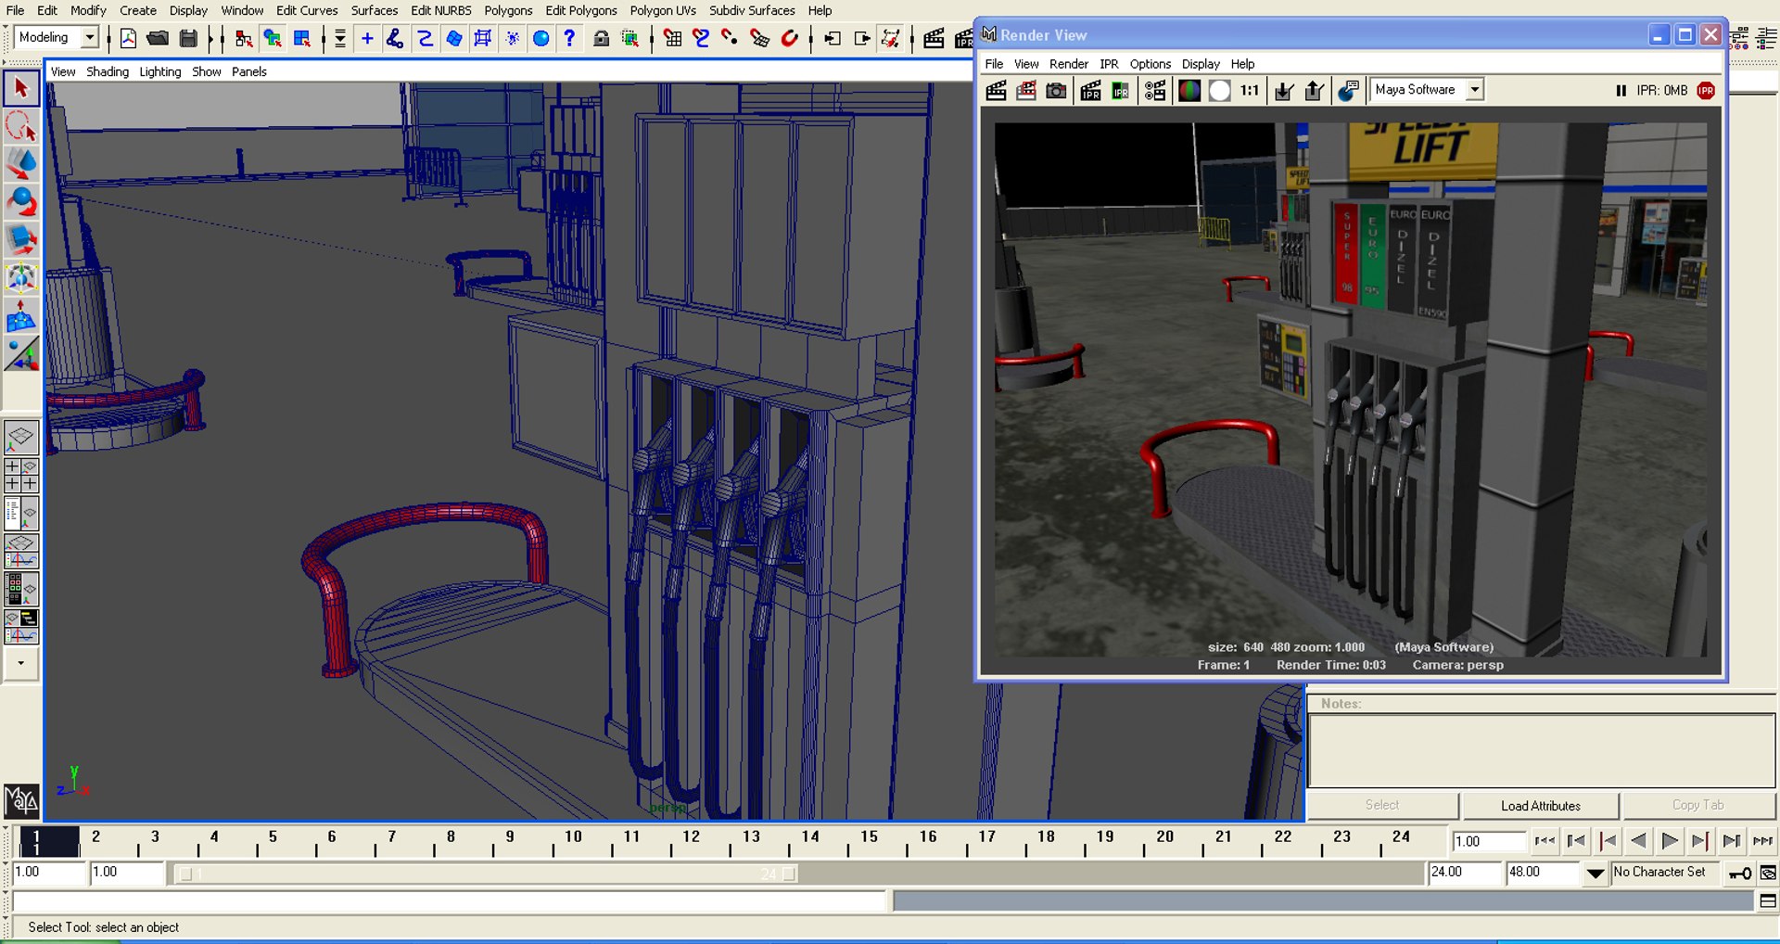Open IPR menu in Render View

point(1109,64)
